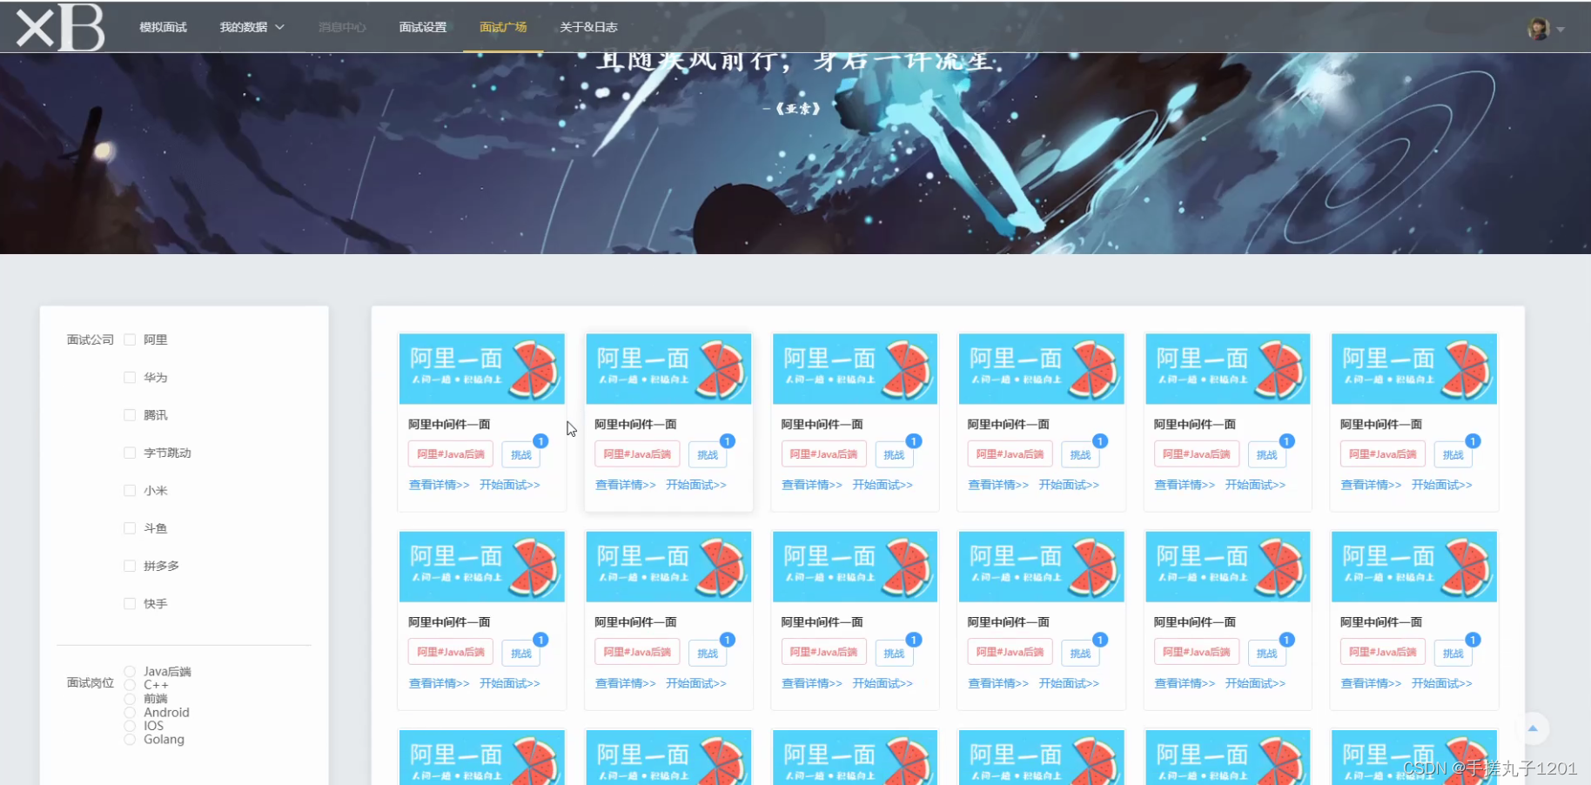Check the 快手 company filter
Screen dimensions: 1591x785
pyautogui.click(x=130, y=604)
